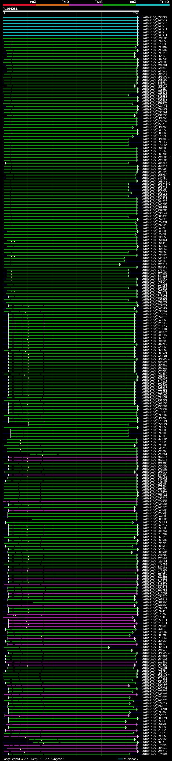The image size is (172, 761).
Task: Select the UniRef100_Q07158 label
Action: (x=154, y=404)
